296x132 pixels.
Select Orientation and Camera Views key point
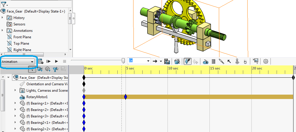click(x=84, y=84)
